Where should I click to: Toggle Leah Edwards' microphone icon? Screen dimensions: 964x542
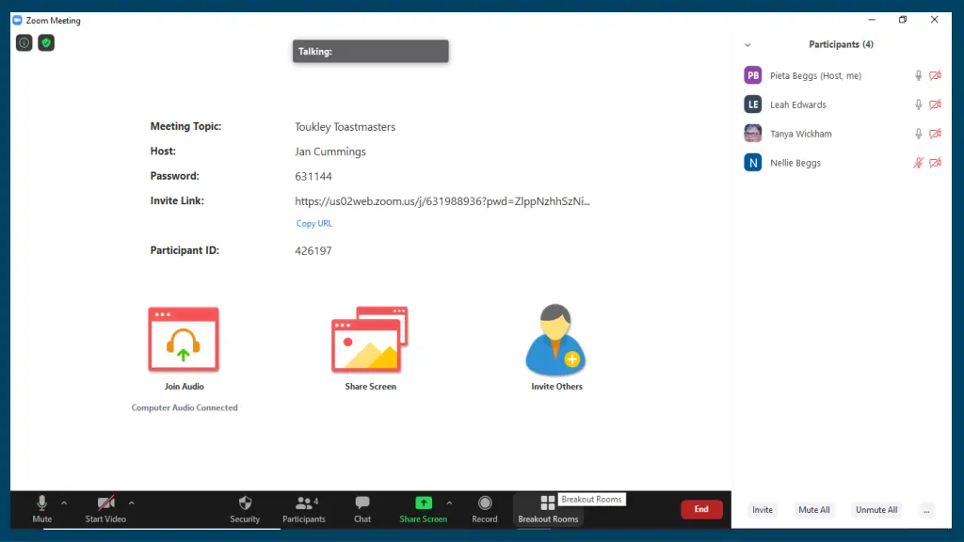tap(919, 104)
